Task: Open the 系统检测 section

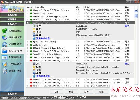Action: pos(12,15)
